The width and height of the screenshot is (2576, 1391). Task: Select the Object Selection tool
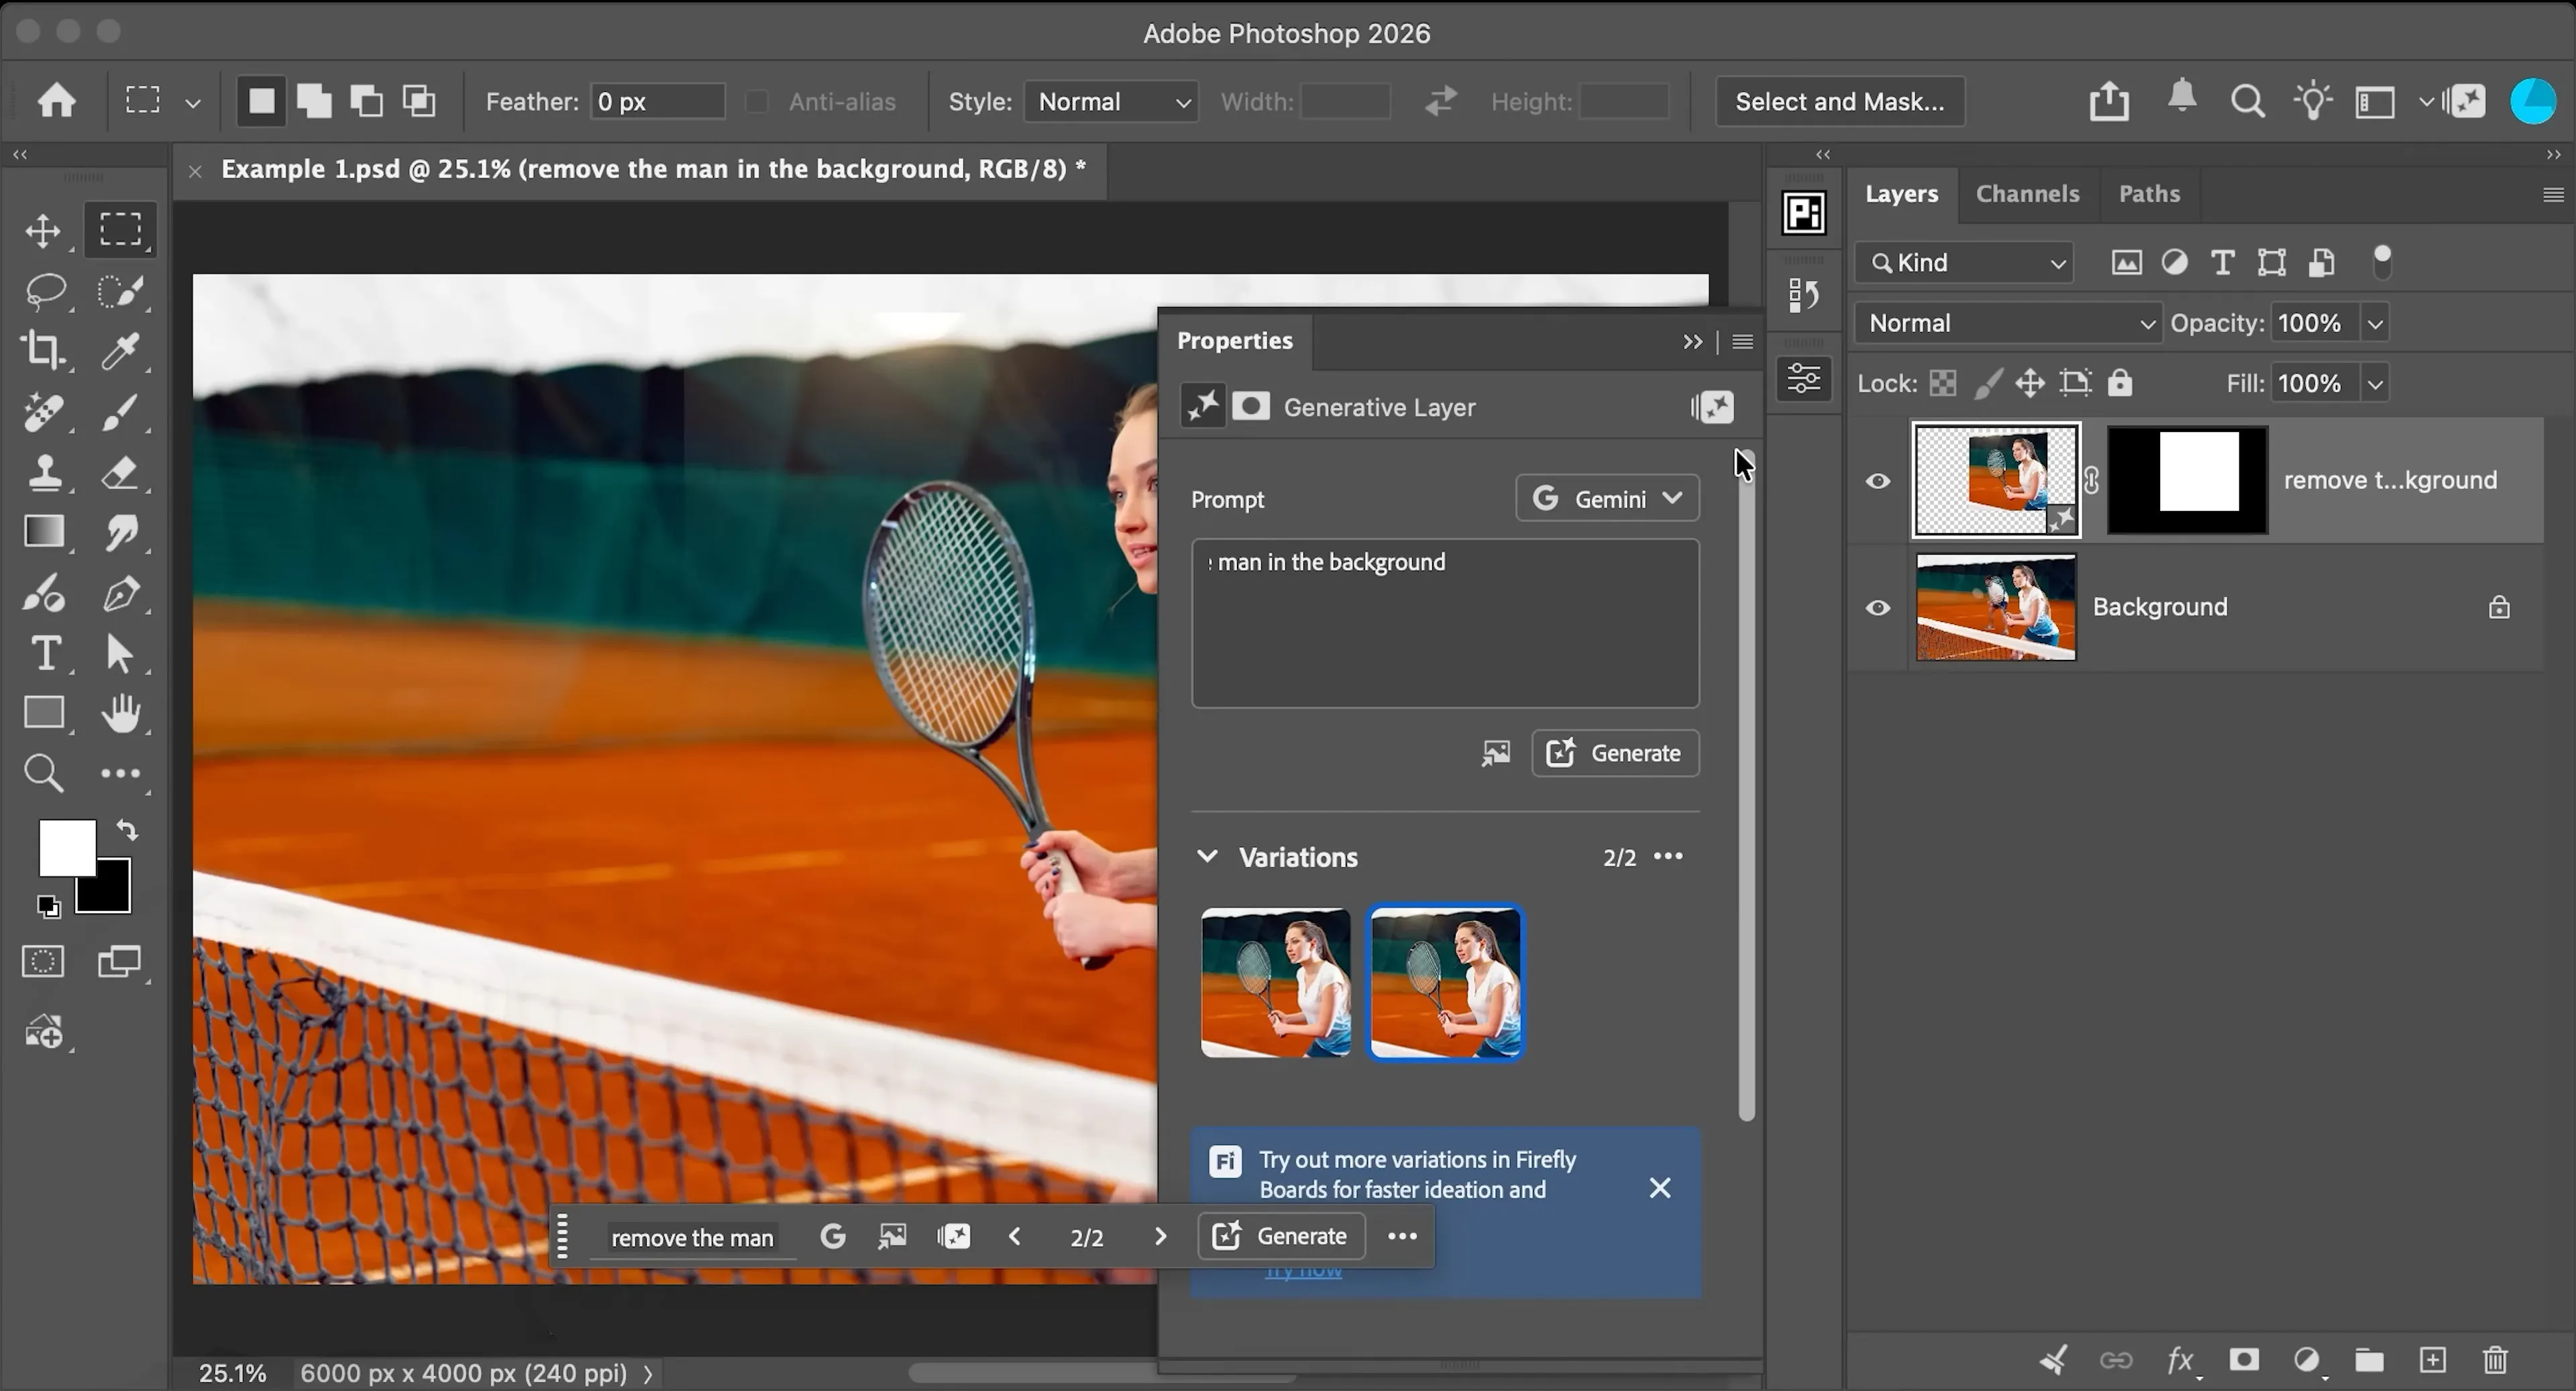(121, 291)
